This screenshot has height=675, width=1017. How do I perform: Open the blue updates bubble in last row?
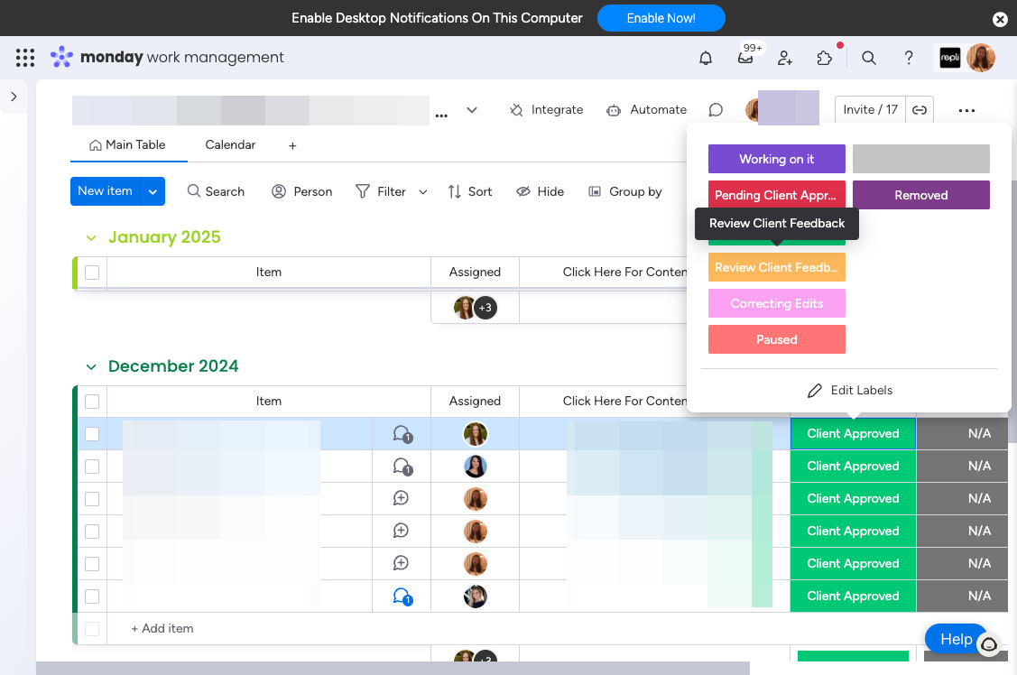point(402,596)
